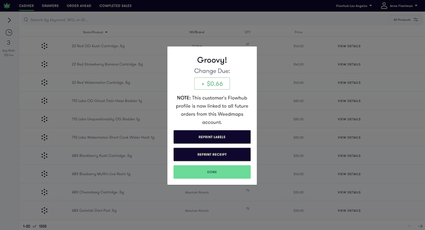
Task: View details for 22 Red OG Kush Cartridge
Action: pos(349,46)
